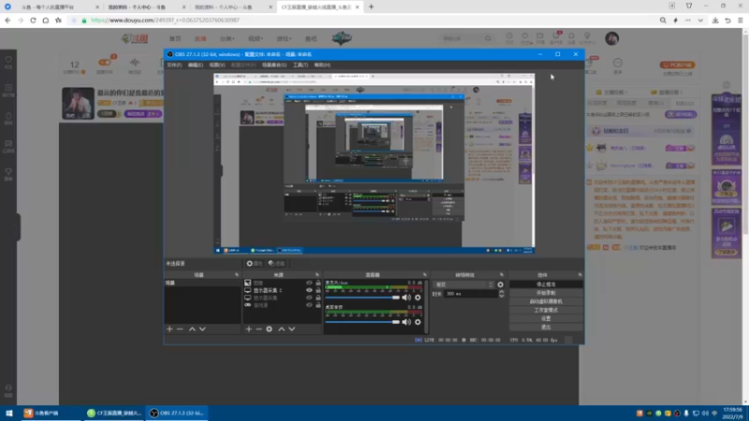Open Windows Start menu
This screenshot has width=749, height=421.
pos(9,414)
